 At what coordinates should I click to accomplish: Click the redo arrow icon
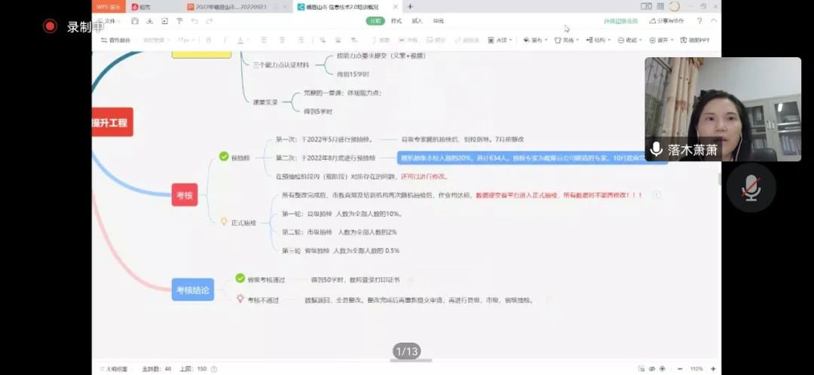210,21
